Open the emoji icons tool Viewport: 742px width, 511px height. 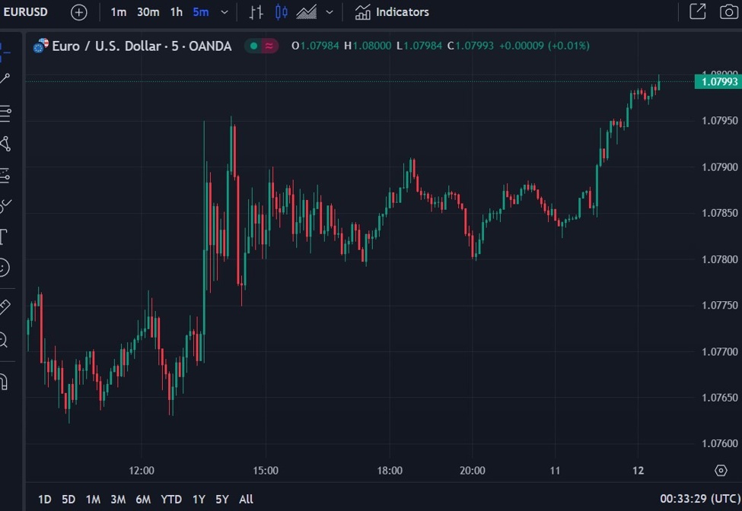[x=4, y=268]
